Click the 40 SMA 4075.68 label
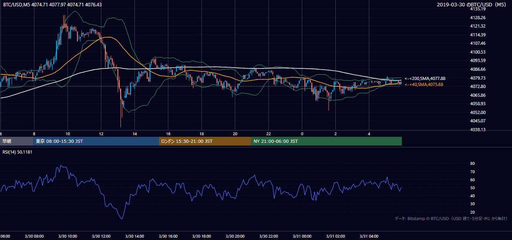The height and width of the screenshot is (240, 512). tap(423, 84)
